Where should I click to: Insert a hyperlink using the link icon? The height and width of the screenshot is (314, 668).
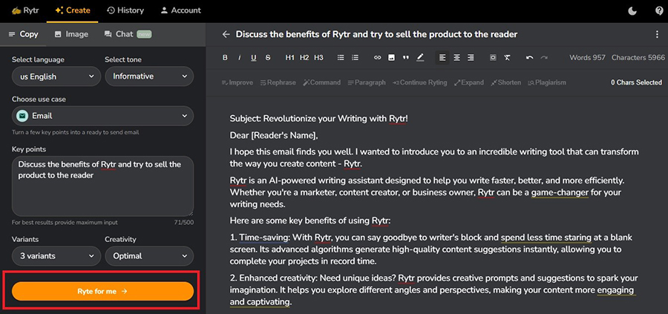(377, 58)
